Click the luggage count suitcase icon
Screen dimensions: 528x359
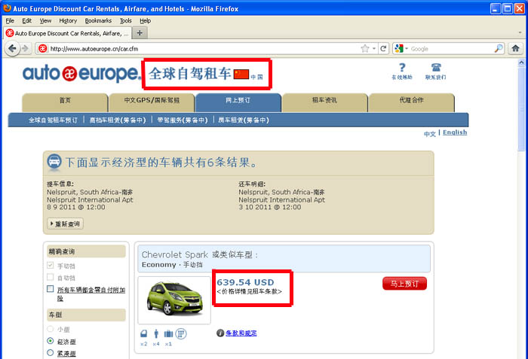coord(168,333)
